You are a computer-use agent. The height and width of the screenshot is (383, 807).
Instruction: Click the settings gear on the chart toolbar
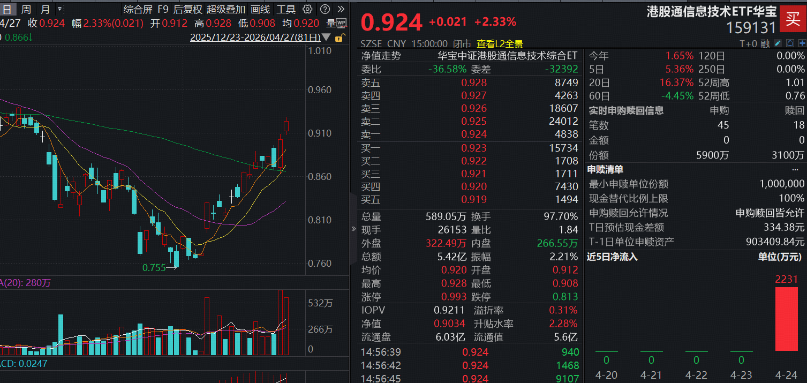pyautogui.click(x=307, y=9)
